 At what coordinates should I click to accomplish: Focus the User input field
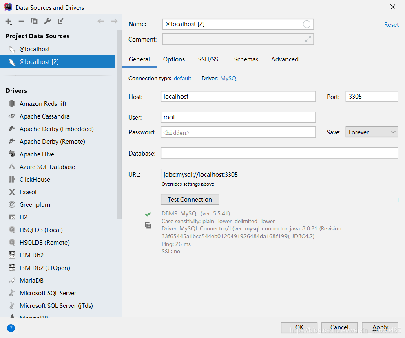pyautogui.click(x=238, y=117)
